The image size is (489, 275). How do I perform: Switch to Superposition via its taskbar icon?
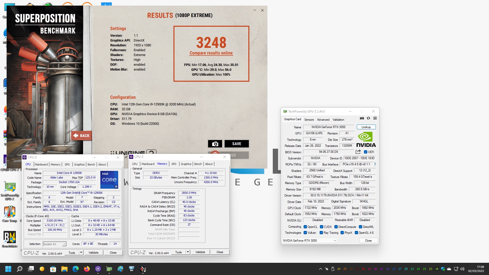coord(143,269)
